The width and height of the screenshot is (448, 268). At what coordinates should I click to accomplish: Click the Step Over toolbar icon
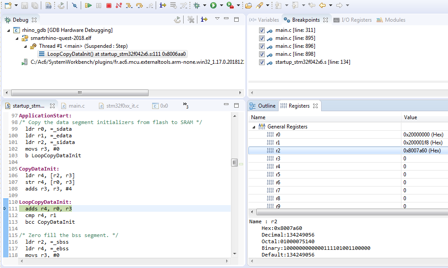[139, 5]
